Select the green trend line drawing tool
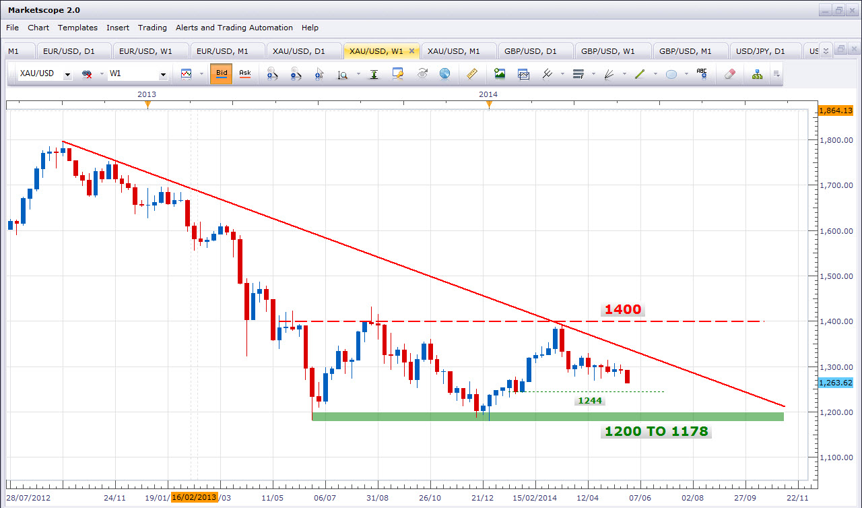Screen dimensions: 862x508 [640, 74]
